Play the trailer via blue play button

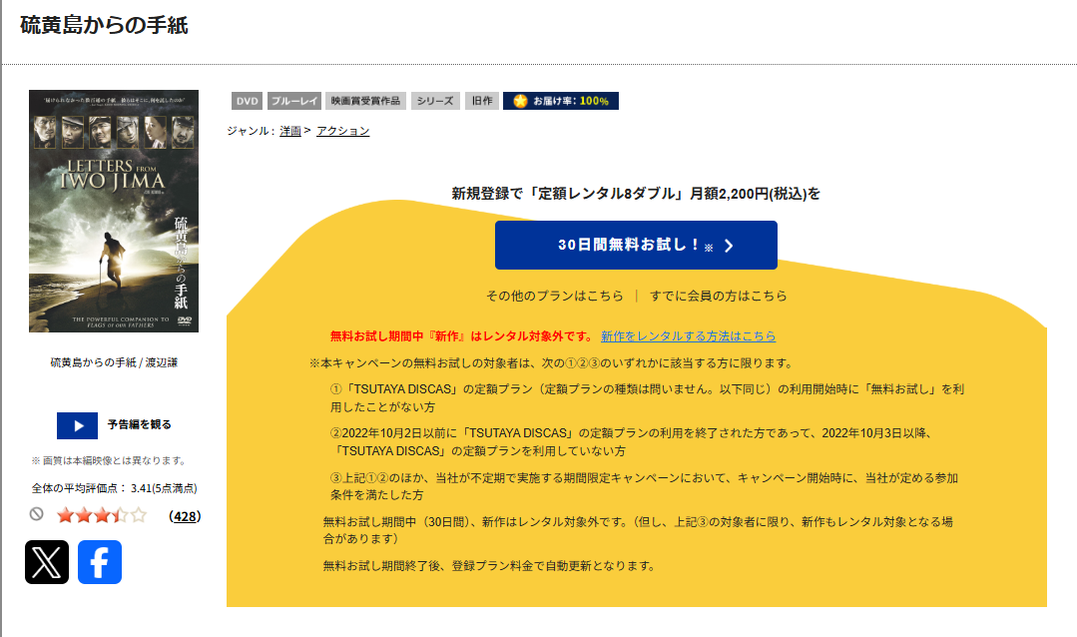tap(77, 425)
